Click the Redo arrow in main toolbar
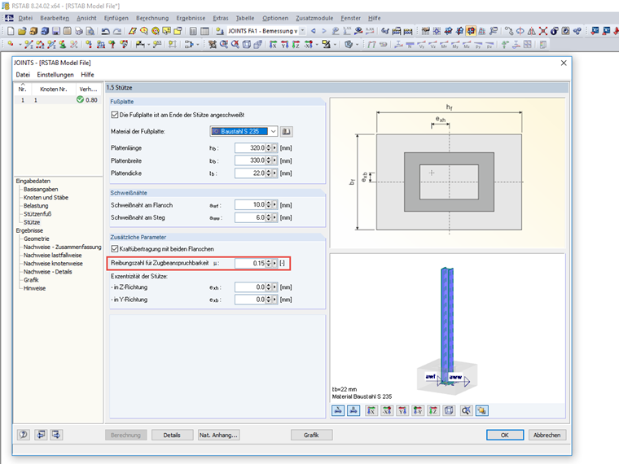Screen dimensions: 619x464 coord(117,31)
